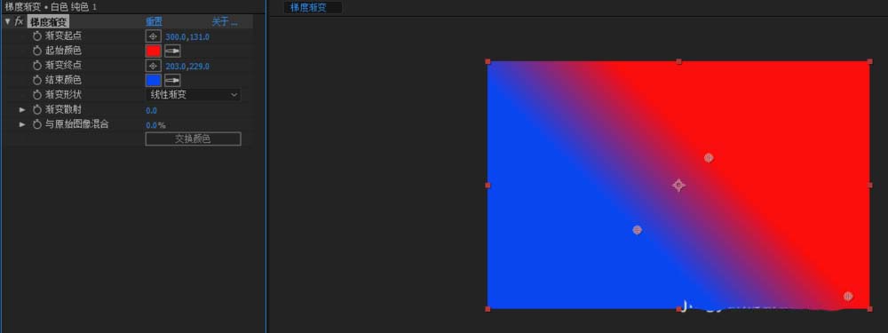Expand the 与原始图像混合 property
888x333 pixels.
[23, 124]
